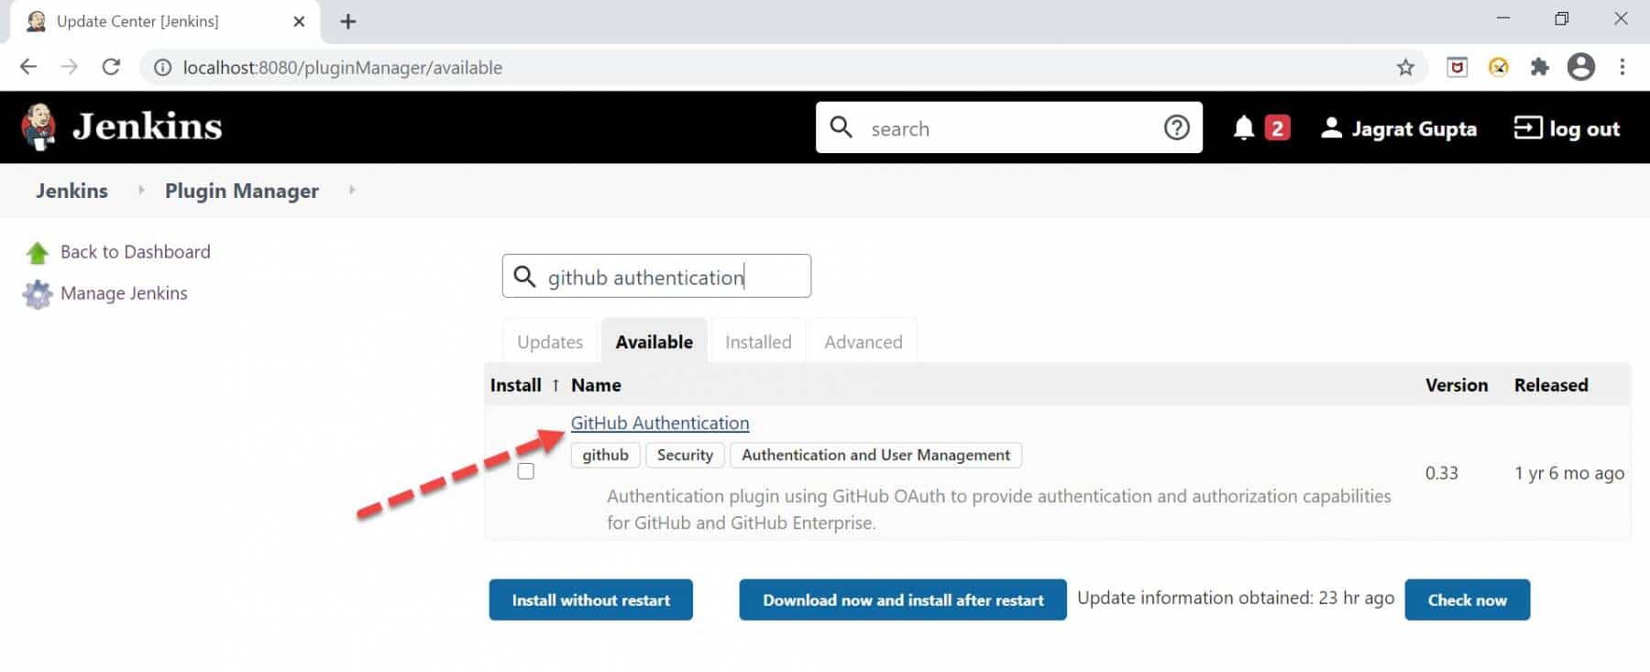This screenshot has width=1650, height=672.
Task: Open the Jenkins search help icon
Action: coord(1176,127)
